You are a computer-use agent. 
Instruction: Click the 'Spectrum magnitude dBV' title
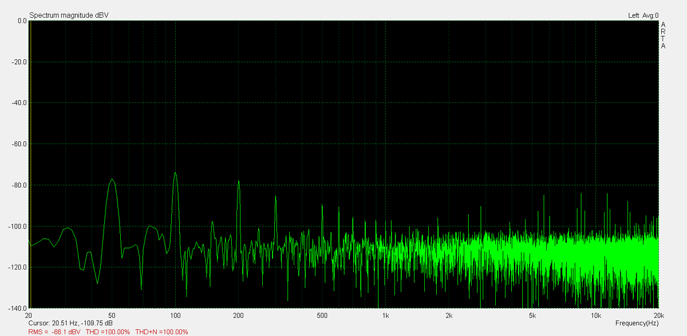pos(69,15)
